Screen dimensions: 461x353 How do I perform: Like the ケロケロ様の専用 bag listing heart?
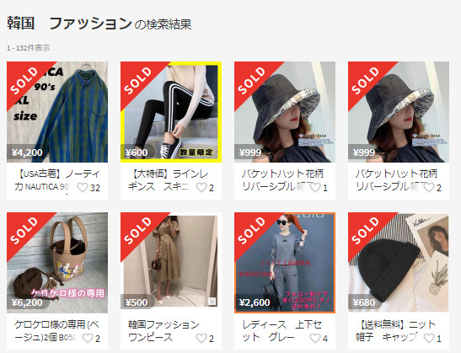[88, 338]
